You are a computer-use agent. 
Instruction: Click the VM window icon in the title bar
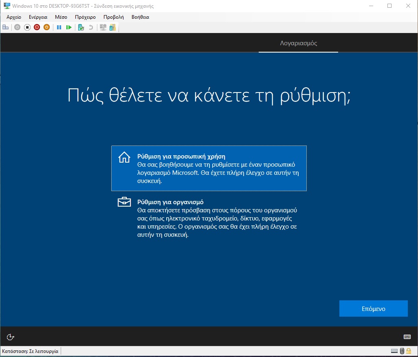pyautogui.click(x=7, y=6)
